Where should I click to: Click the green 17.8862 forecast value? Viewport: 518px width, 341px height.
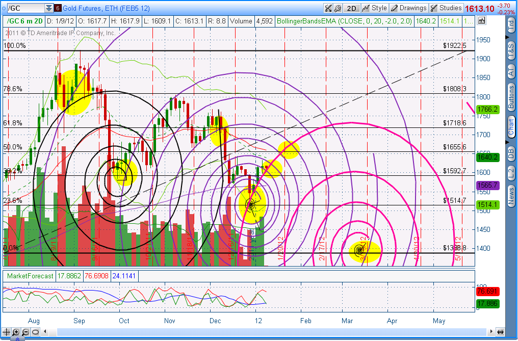tap(69, 276)
